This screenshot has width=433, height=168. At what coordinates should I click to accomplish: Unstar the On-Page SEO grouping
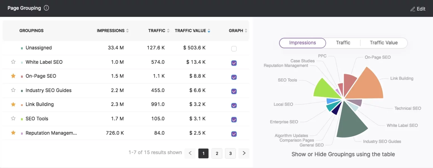pos(13,76)
